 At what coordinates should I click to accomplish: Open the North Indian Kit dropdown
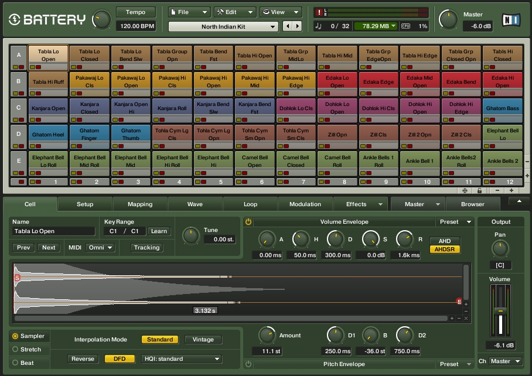tap(223, 26)
